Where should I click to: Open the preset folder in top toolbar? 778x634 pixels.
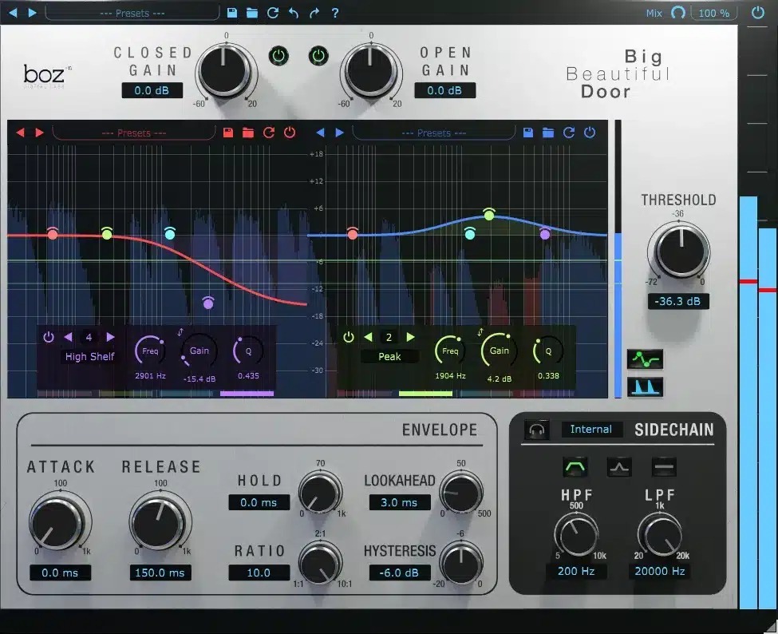[251, 12]
